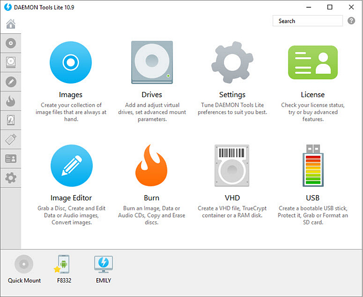
Task: Click the large Image Editor pencil icon
Action: pyautogui.click(x=72, y=166)
